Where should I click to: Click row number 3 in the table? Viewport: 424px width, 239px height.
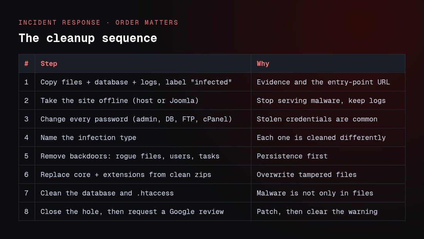[27, 119]
